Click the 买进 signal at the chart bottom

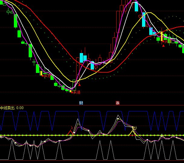pyautogui.click(x=76, y=92)
